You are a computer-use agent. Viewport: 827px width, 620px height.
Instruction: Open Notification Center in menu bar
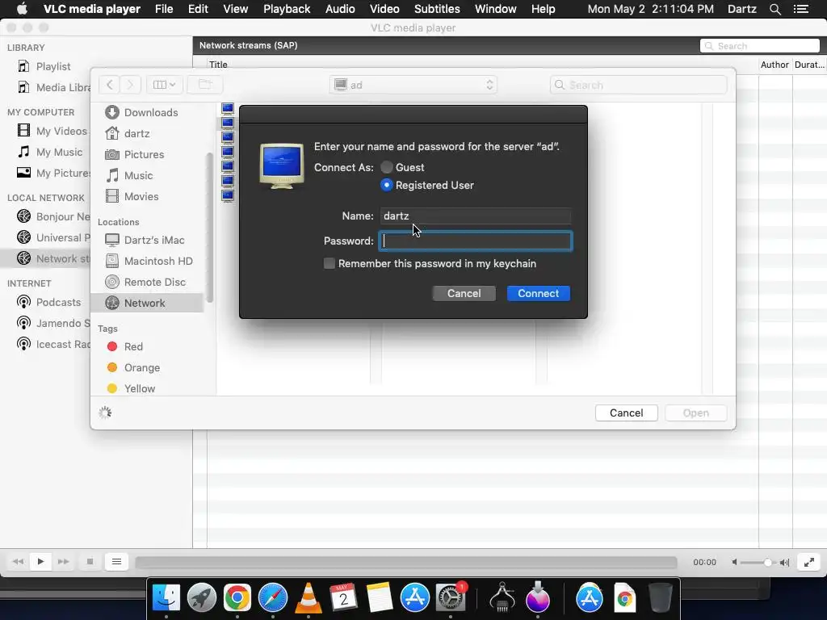800,9
